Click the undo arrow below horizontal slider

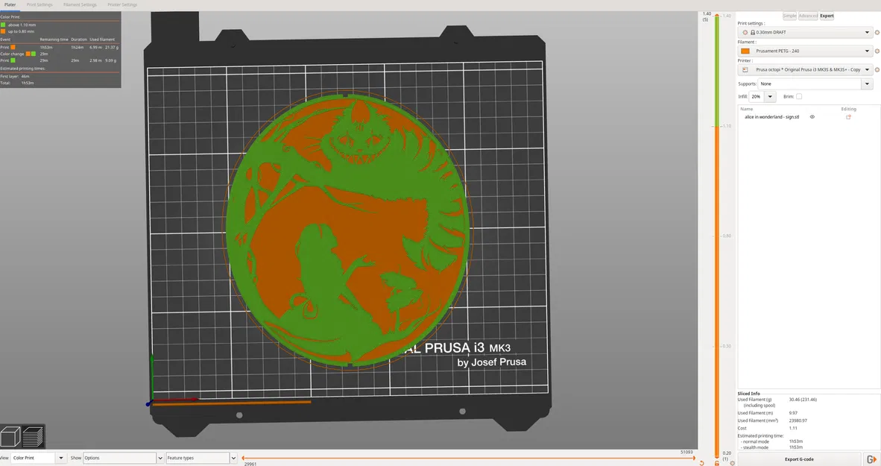pos(702,462)
